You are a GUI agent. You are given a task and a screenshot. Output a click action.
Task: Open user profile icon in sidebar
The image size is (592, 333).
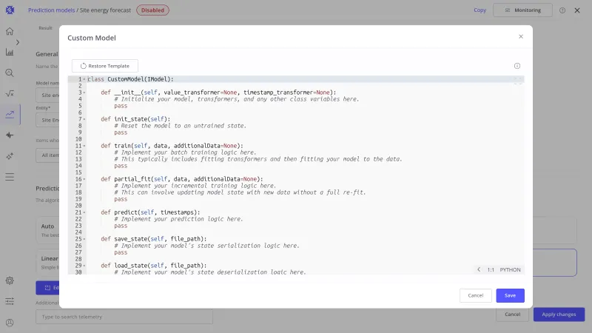coord(10,323)
